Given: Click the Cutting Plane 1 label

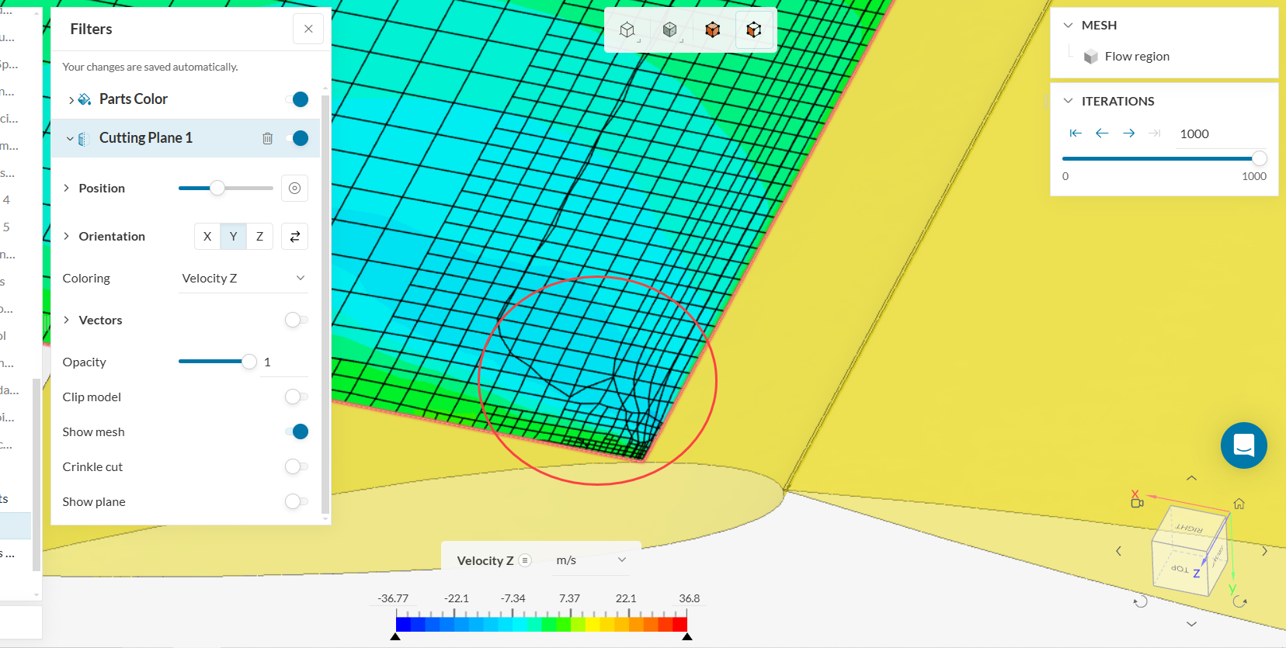Looking at the screenshot, I should [146, 138].
